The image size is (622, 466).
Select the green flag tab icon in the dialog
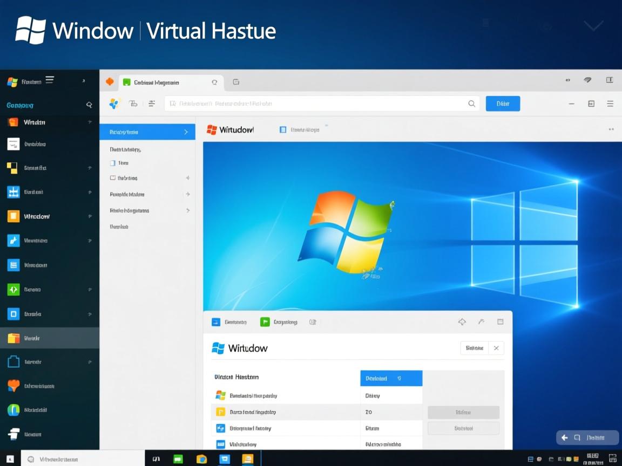coord(265,321)
